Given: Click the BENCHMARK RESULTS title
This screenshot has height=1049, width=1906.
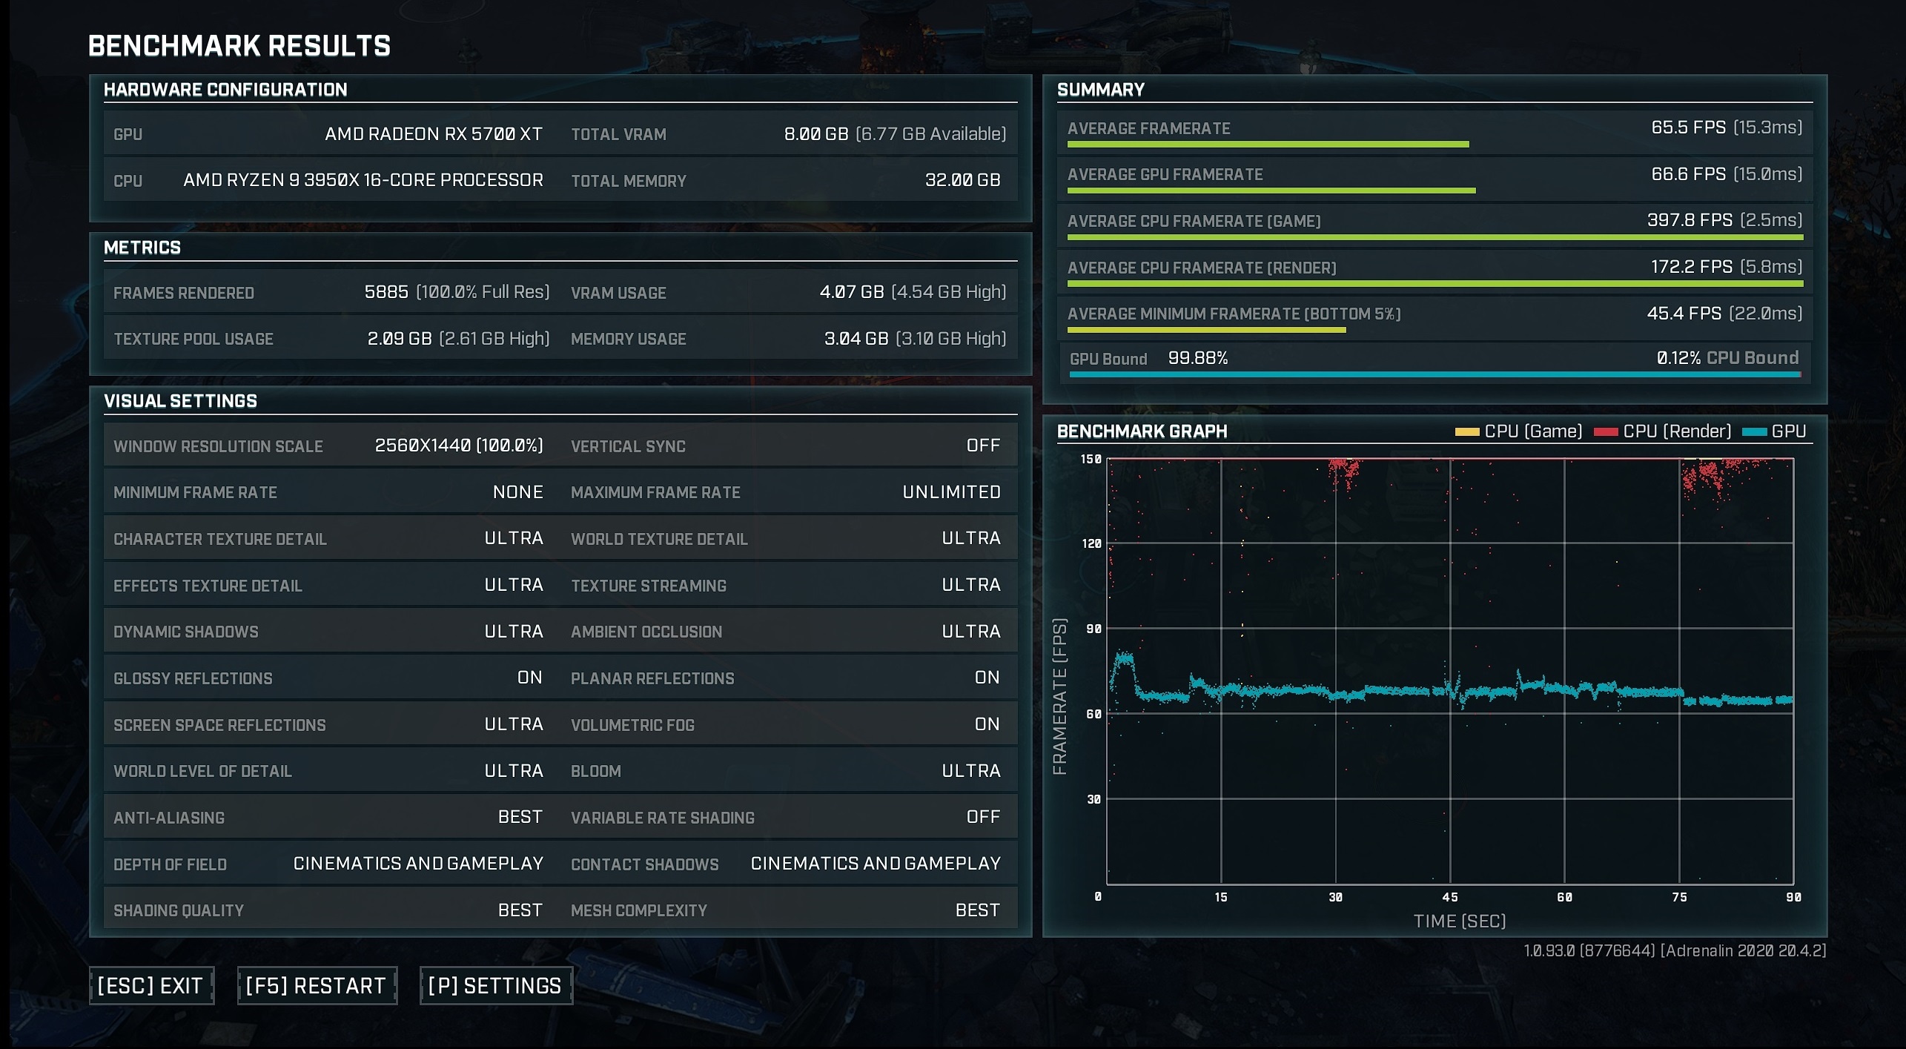Looking at the screenshot, I should pos(239,46).
